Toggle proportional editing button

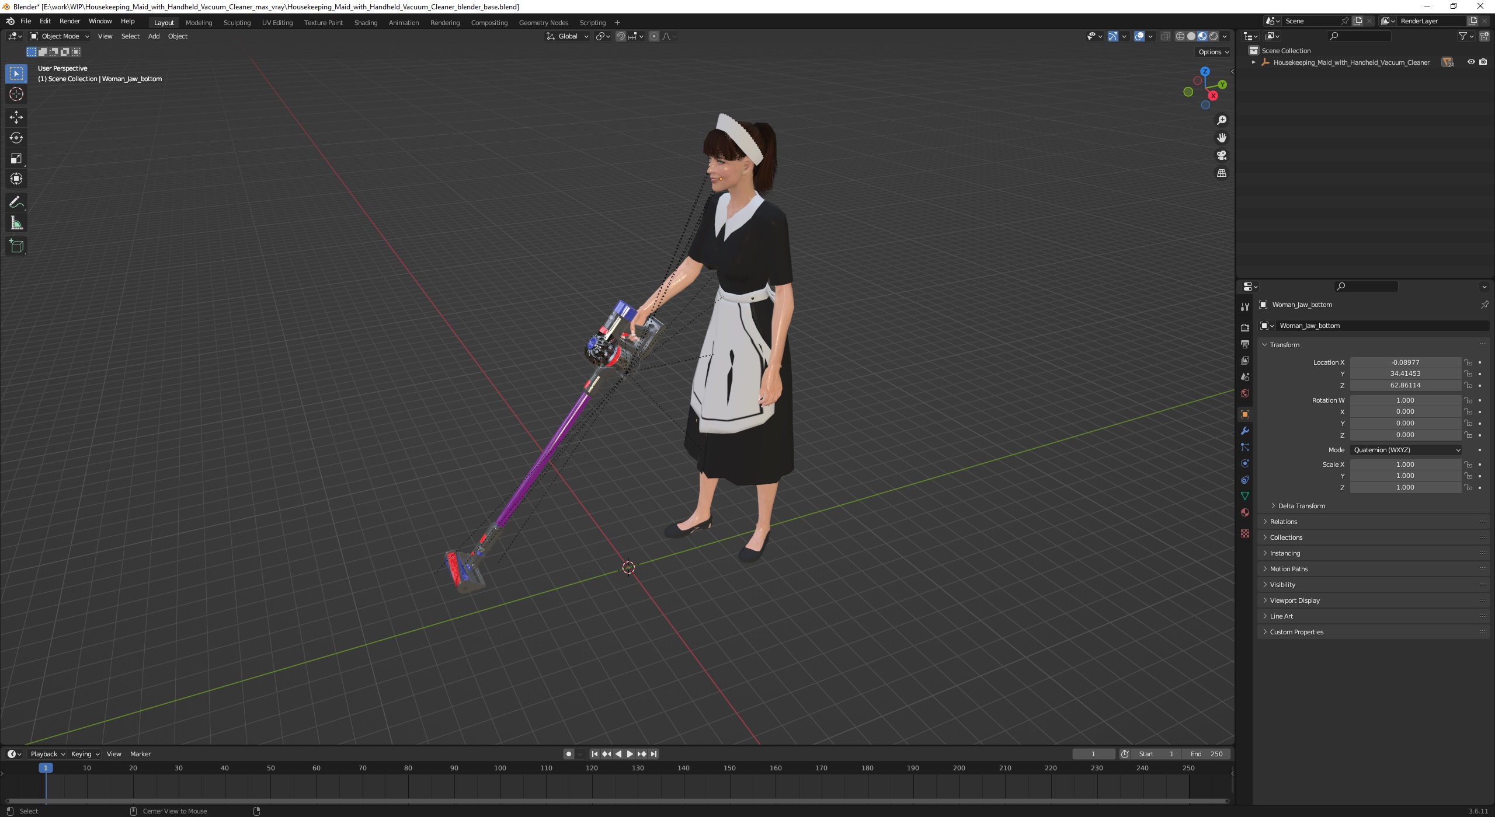click(x=654, y=36)
